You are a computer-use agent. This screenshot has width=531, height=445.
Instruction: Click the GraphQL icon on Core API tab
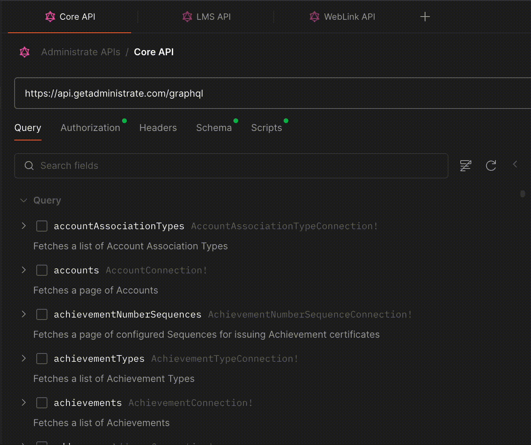click(x=50, y=17)
